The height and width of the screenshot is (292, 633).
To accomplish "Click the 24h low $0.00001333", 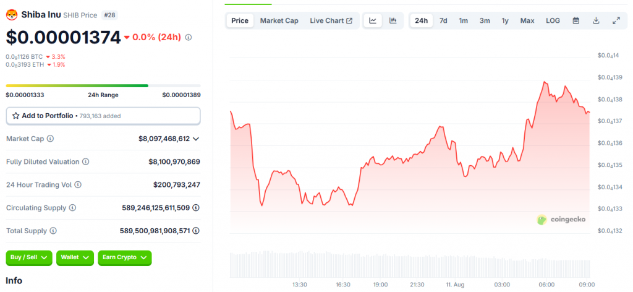I will point(25,95).
